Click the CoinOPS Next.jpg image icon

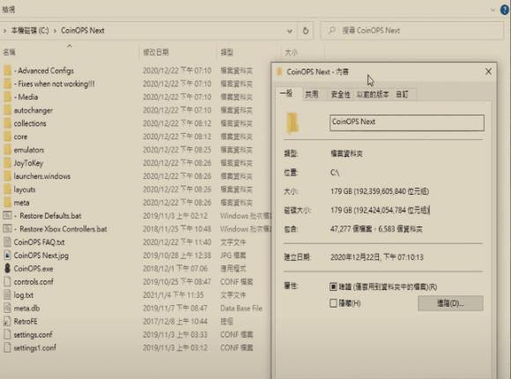pos(7,256)
